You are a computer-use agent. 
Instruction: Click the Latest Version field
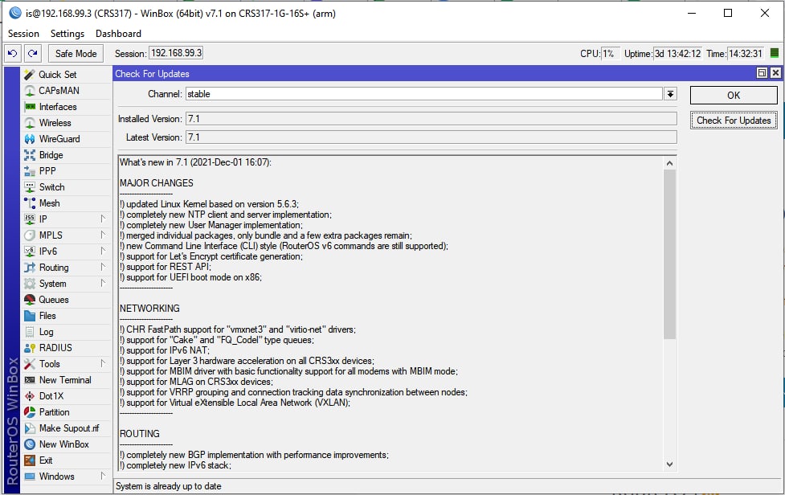point(431,137)
